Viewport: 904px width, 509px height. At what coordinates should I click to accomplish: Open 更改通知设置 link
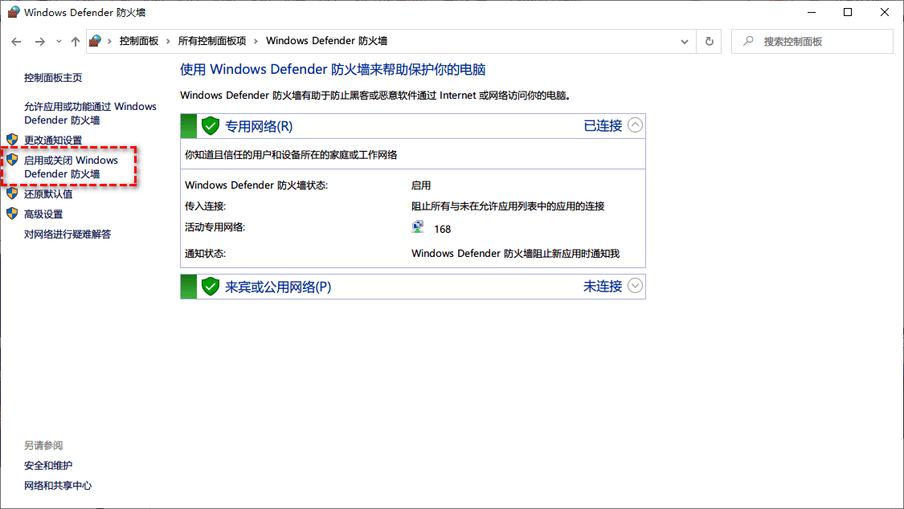pyautogui.click(x=53, y=140)
